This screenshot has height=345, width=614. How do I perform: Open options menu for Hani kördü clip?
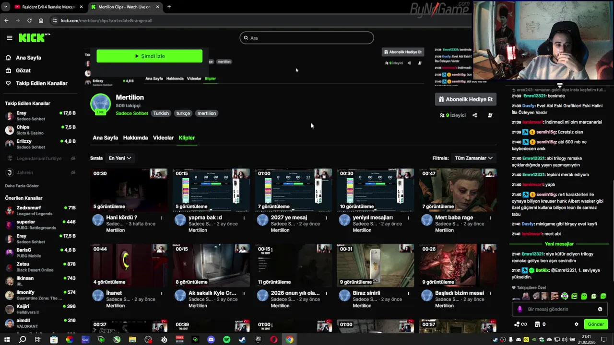(162, 218)
